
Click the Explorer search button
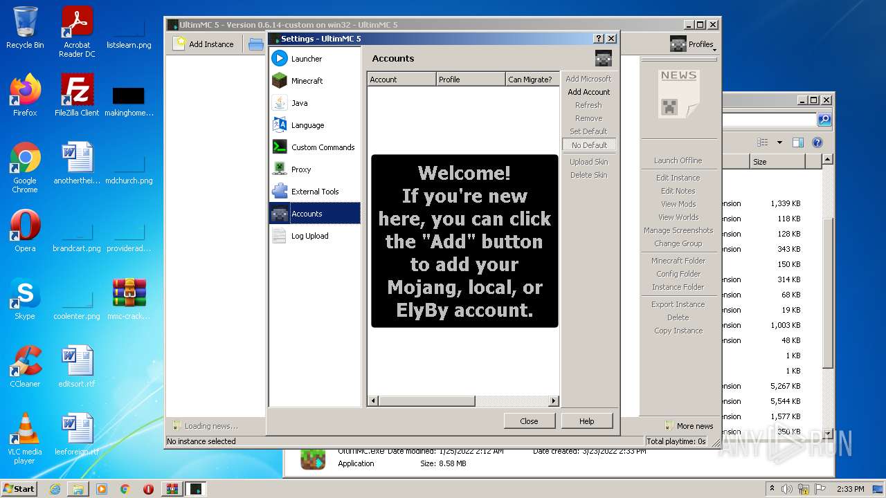point(824,120)
